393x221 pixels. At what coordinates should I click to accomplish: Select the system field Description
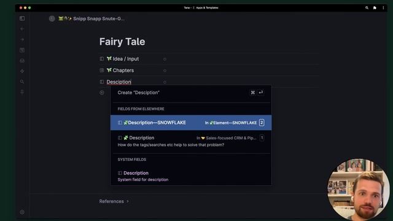click(x=191, y=176)
